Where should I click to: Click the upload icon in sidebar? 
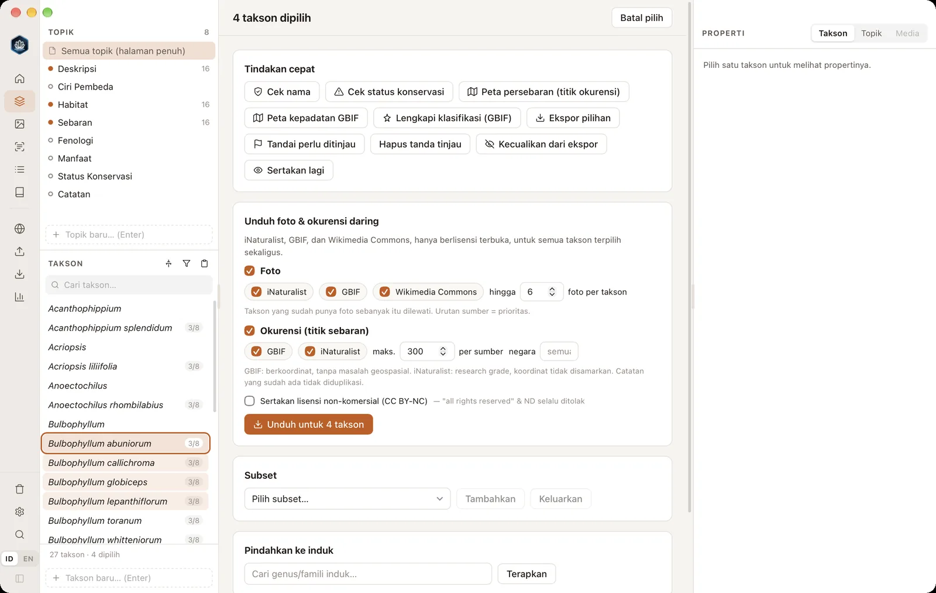coord(19,251)
